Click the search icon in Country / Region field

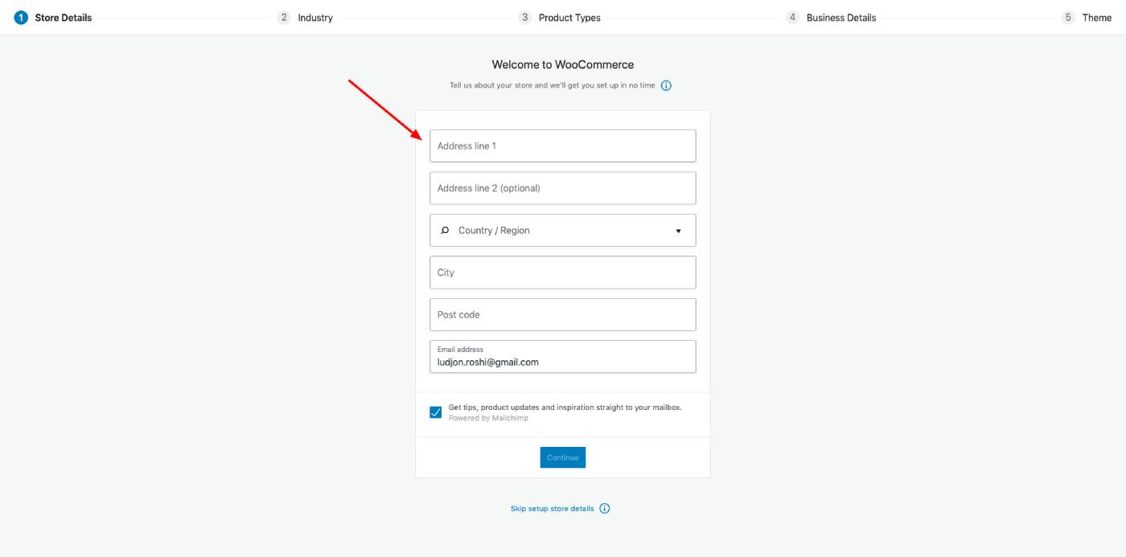coord(445,231)
